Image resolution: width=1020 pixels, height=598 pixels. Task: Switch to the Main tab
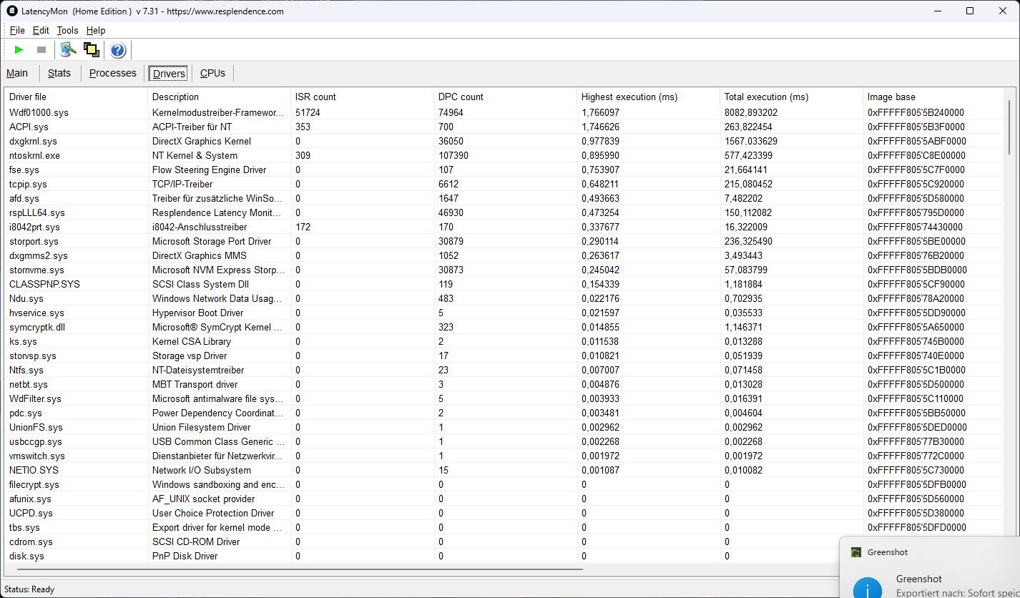(x=17, y=73)
